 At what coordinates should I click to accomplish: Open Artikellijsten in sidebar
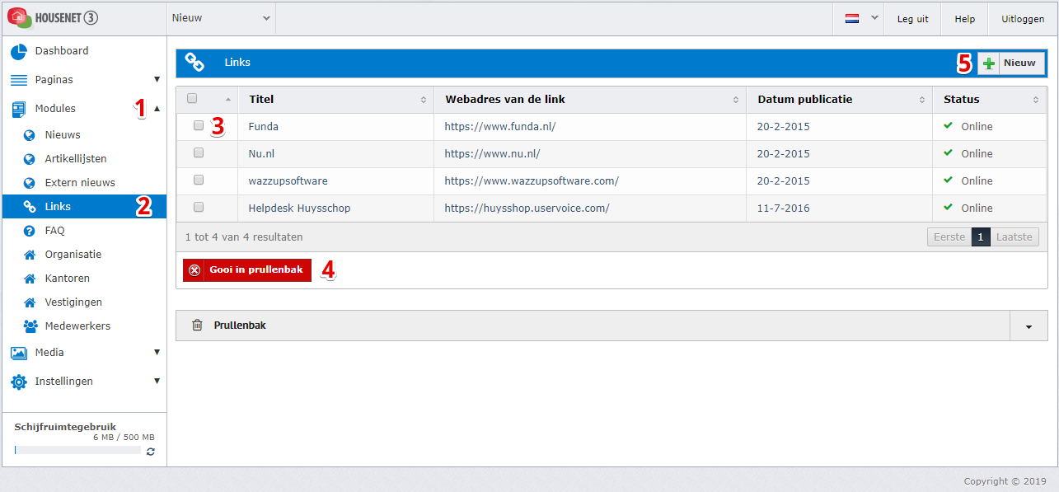tap(76, 159)
